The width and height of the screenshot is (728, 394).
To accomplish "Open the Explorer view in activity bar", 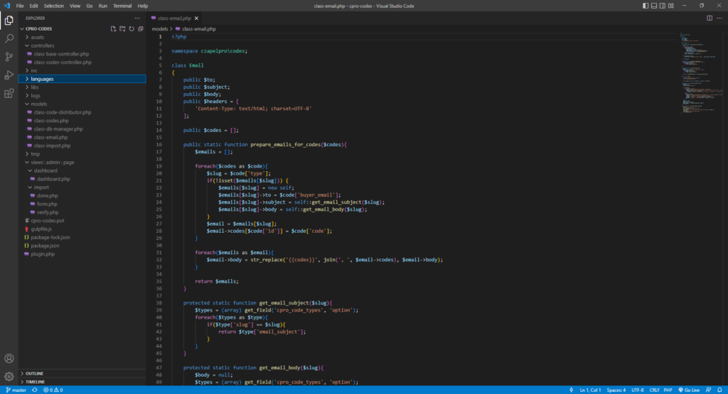I will click(9, 21).
